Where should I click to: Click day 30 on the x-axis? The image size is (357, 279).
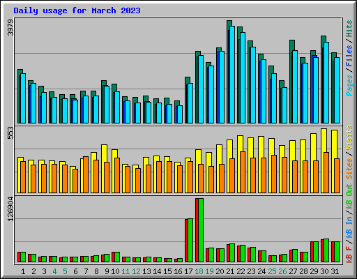tap(325, 271)
